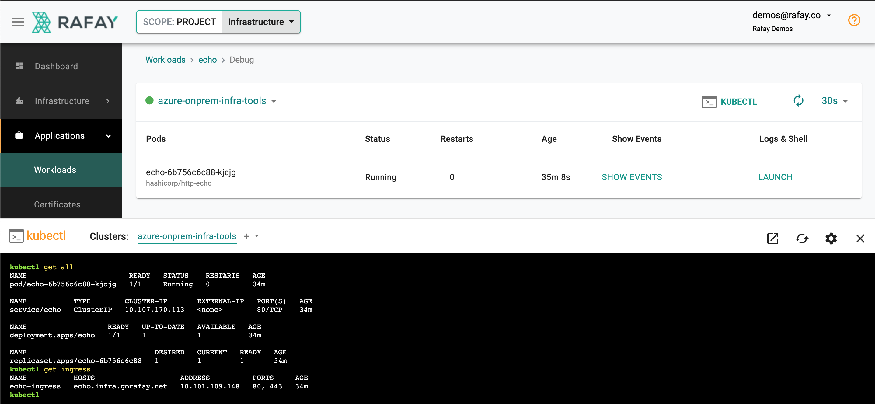Image resolution: width=875 pixels, height=404 pixels.
Task: Click the Applications briefcase icon
Action: pyautogui.click(x=19, y=135)
